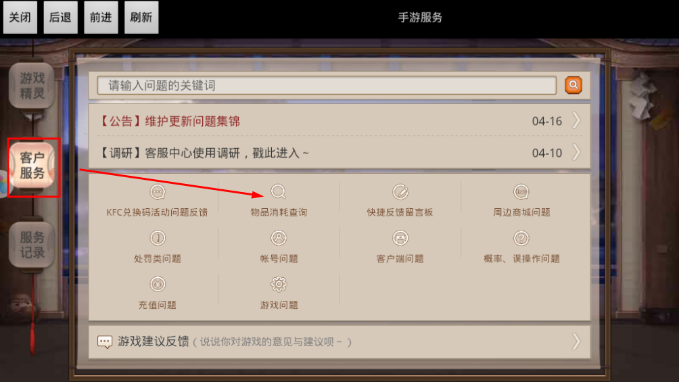Switch to 游戏精灵 side tab
Viewport: 679px width, 382px height.
[x=32, y=86]
